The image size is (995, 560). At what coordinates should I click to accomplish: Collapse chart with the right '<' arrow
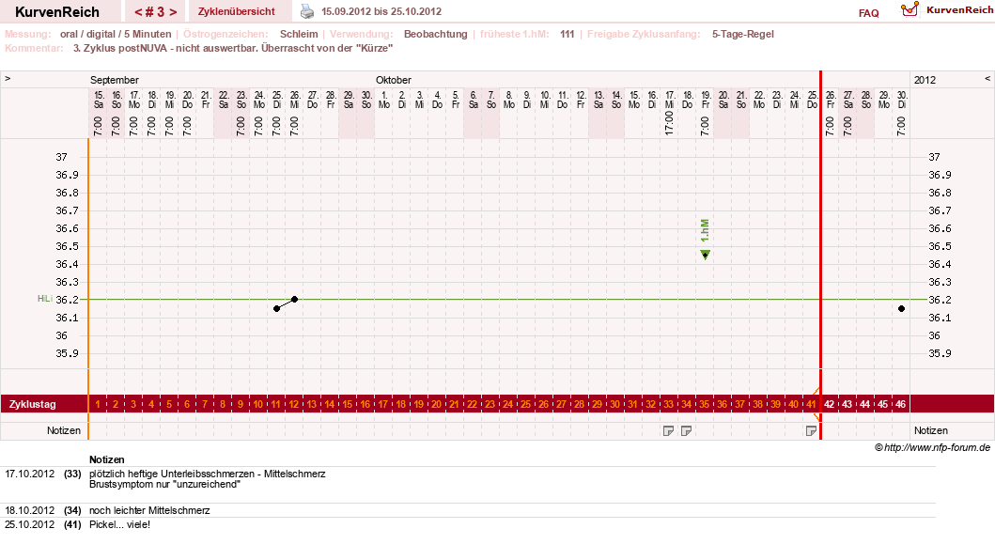point(987,79)
